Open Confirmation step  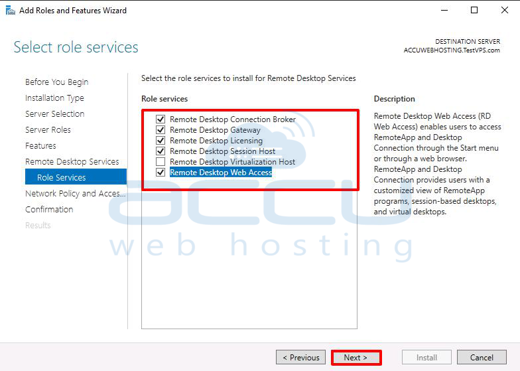(x=49, y=210)
